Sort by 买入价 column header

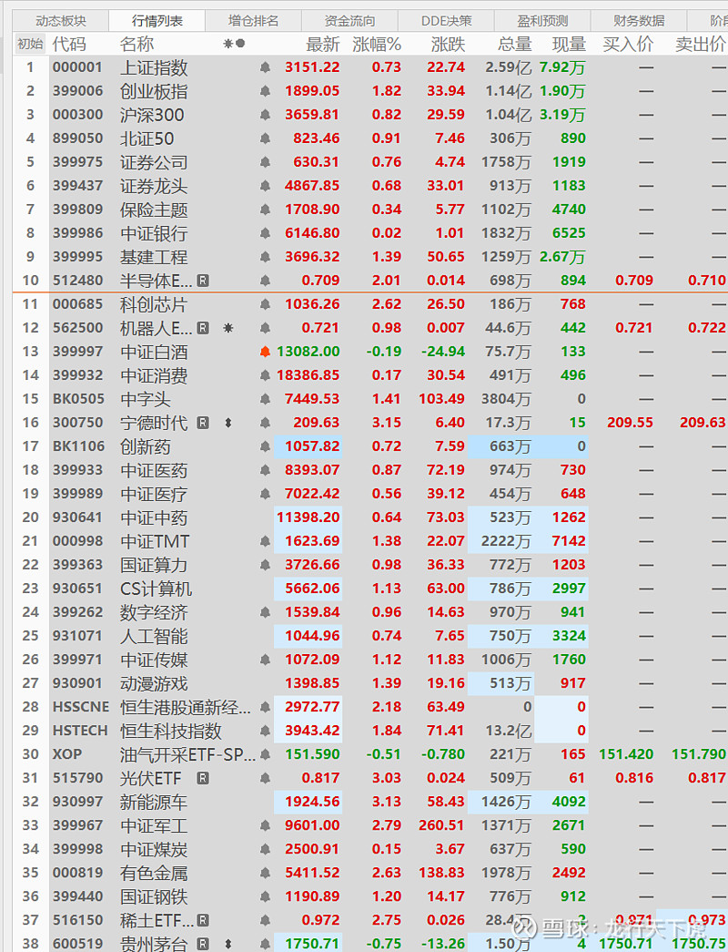(x=628, y=44)
